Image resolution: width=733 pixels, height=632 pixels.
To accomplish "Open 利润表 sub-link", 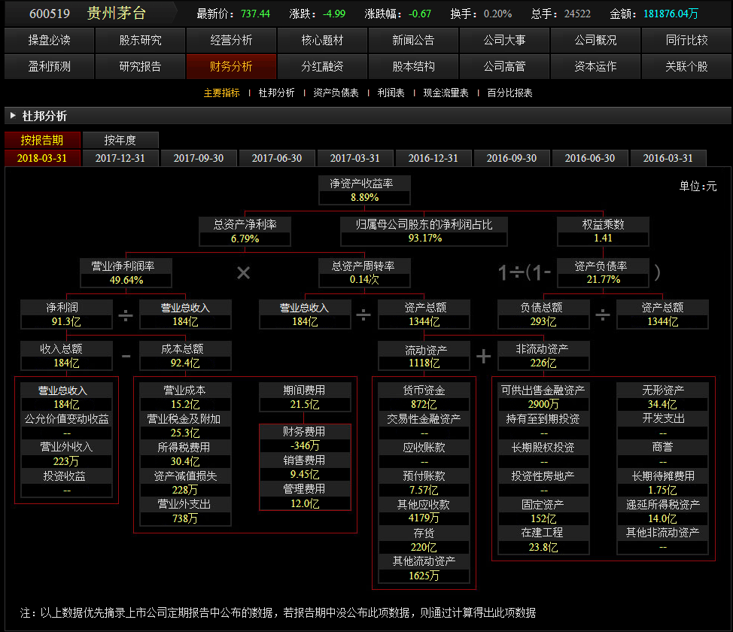I will 391,93.
